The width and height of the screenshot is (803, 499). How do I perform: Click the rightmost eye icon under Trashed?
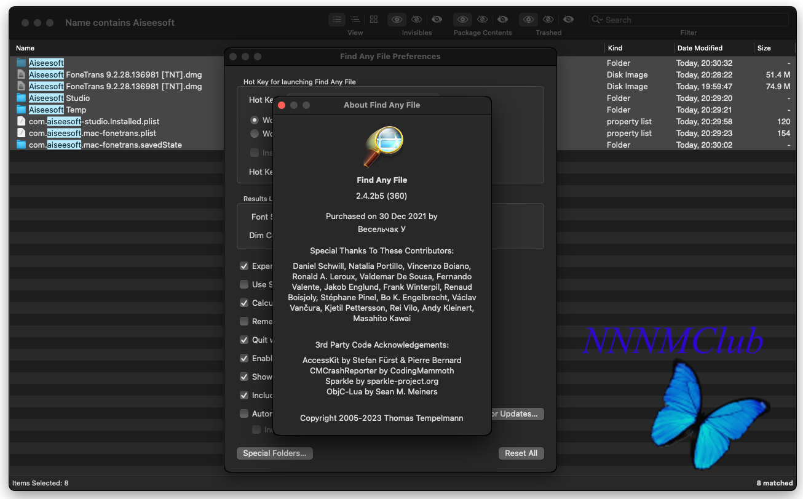pos(569,20)
